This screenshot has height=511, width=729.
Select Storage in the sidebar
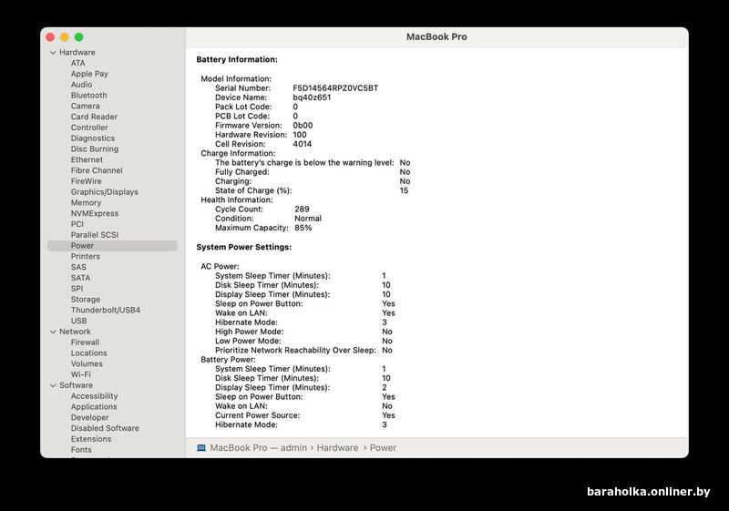pyautogui.click(x=86, y=299)
